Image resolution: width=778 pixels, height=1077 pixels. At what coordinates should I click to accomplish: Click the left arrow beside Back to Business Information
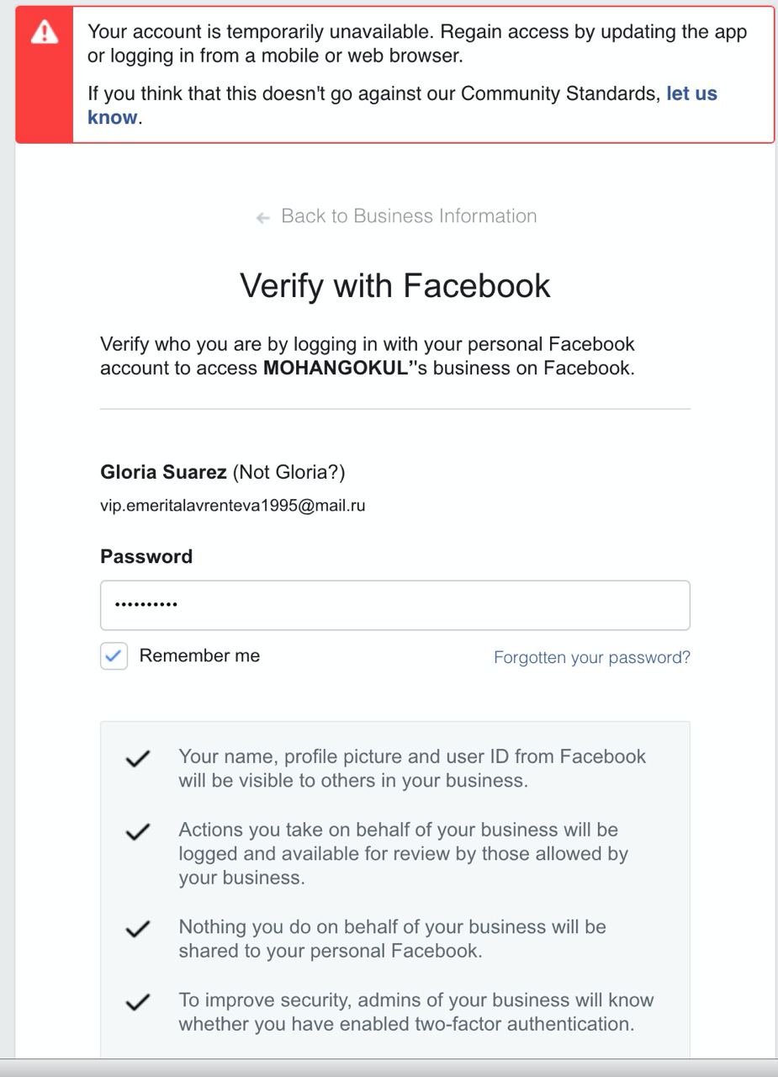[263, 218]
